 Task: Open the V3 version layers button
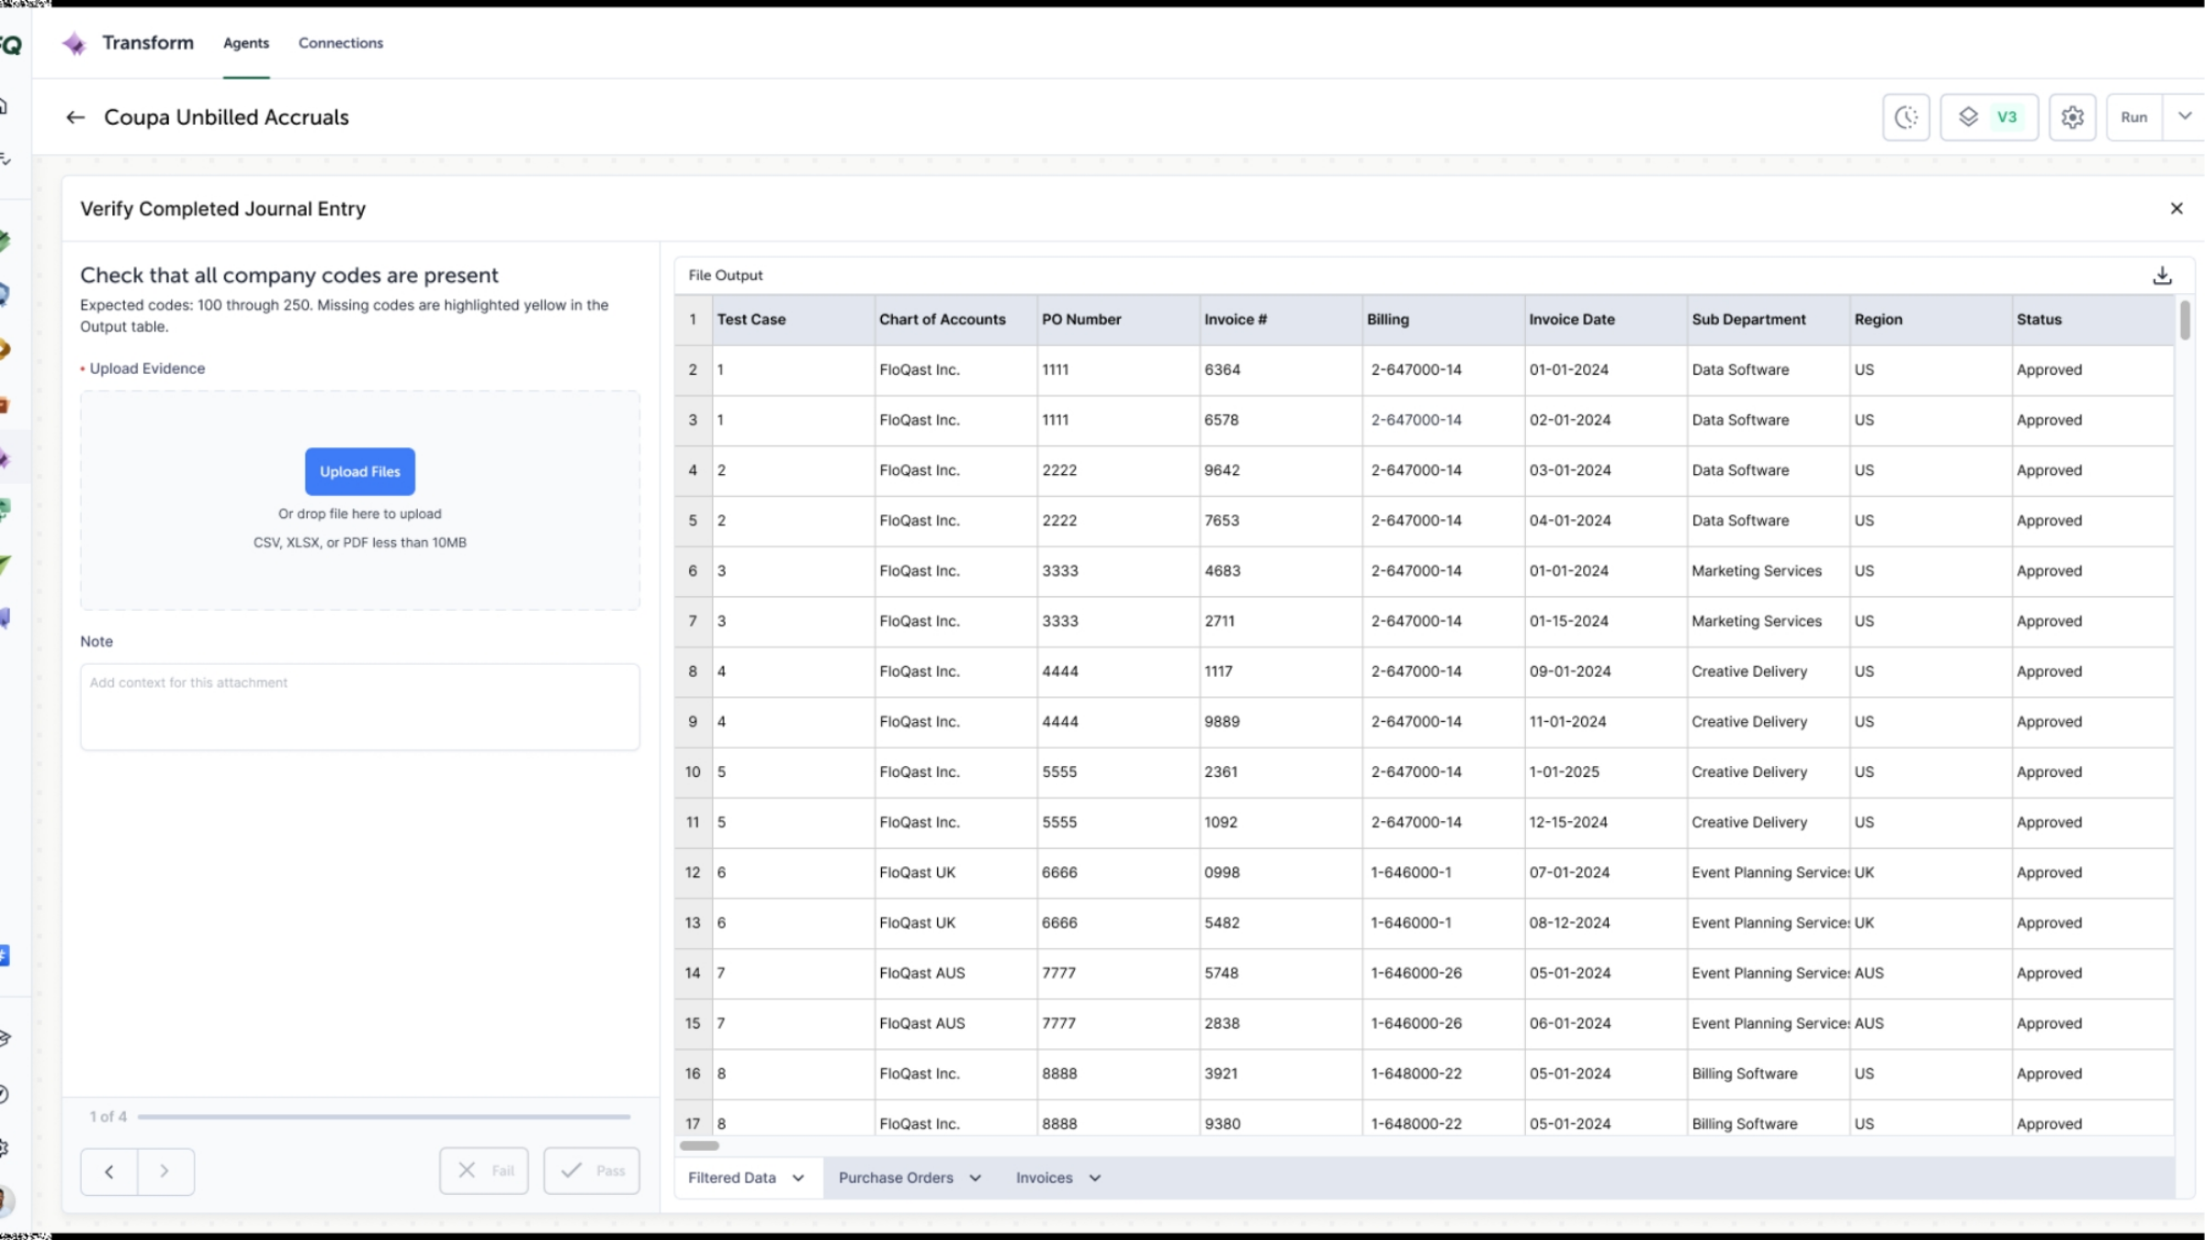coord(1989,118)
